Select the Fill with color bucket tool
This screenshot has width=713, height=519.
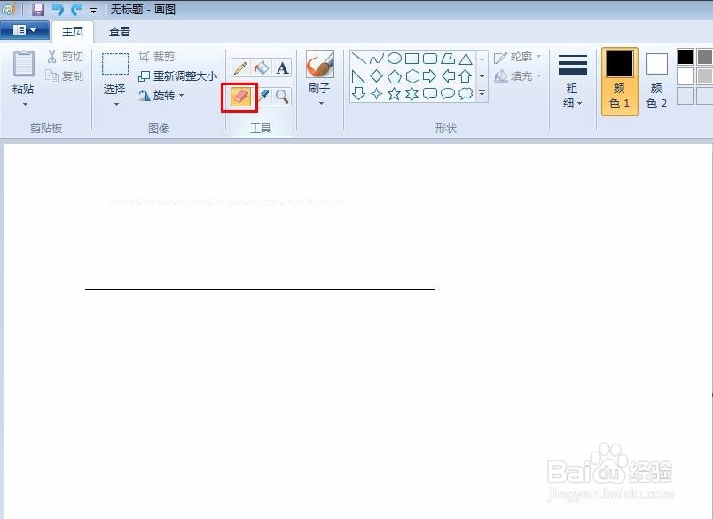(262, 68)
